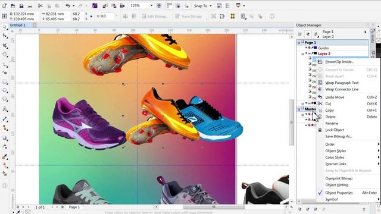Create a new document from toolbar
Screen dimensions: 381x214
[x=4, y=5]
